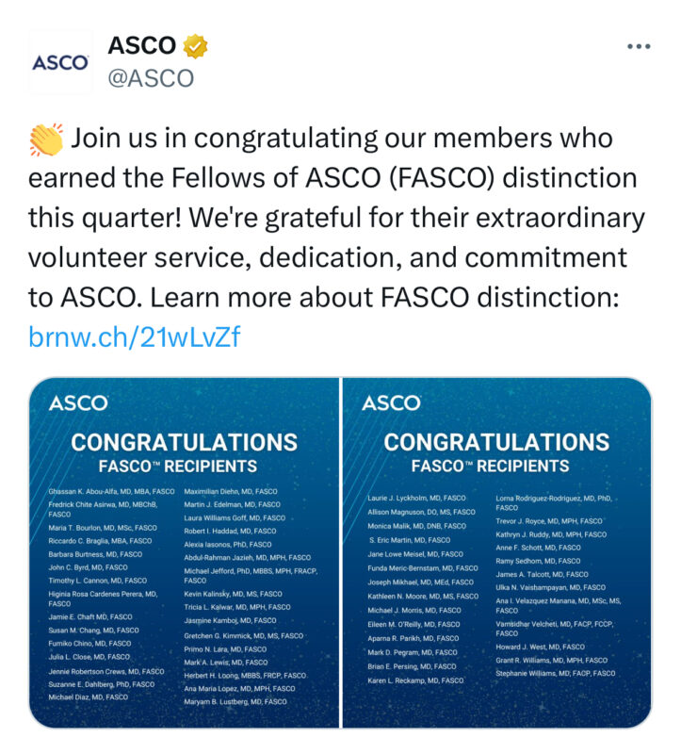
Task: Click the clapping hands emoji
Action: pyautogui.click(x=45, y=139)
